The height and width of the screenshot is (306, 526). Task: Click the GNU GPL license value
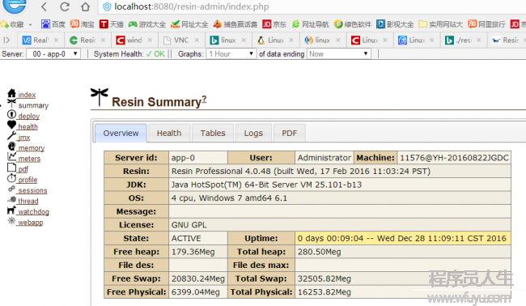pyautogui.click(x=189, y=225)
